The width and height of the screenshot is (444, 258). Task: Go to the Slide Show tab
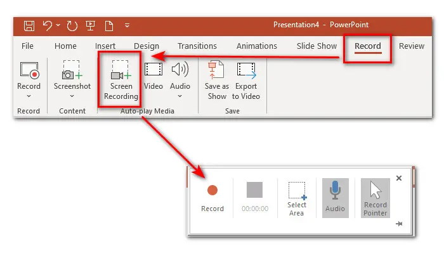tap(317, 46)
